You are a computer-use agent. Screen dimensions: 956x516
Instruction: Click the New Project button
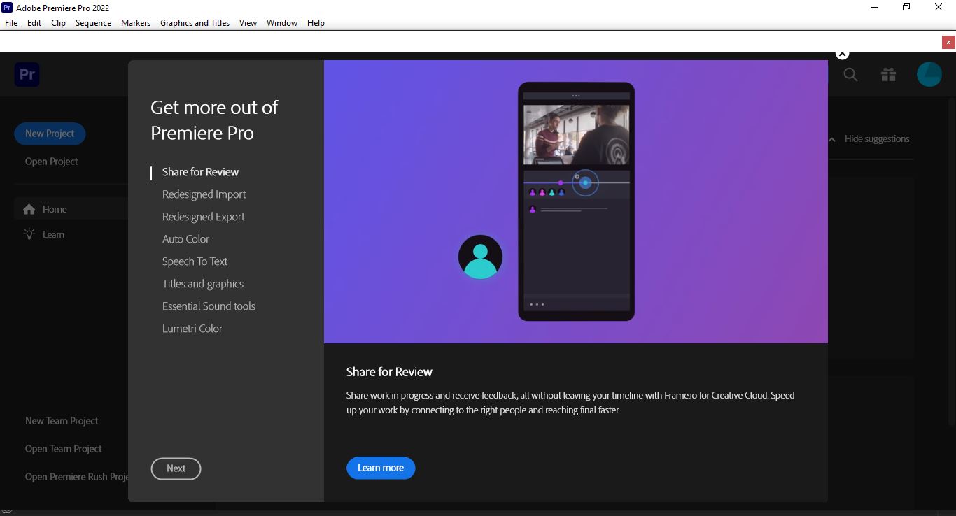50,134
